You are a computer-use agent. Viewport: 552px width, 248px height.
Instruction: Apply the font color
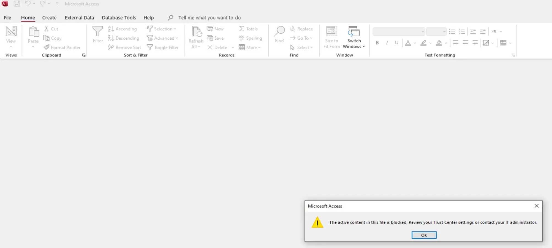coord(408,43)
